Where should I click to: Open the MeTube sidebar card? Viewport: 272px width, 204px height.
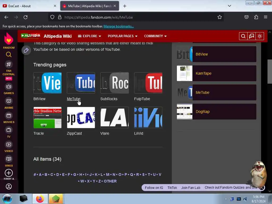coord(216,92)
